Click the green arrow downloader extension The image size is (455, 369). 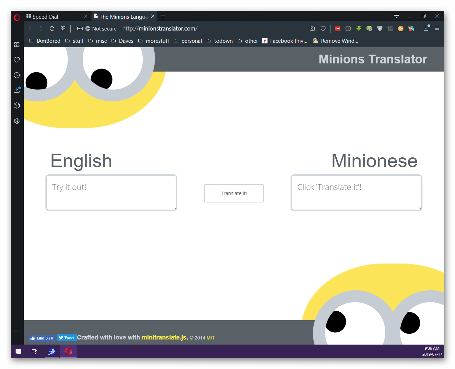click(359, 28)
